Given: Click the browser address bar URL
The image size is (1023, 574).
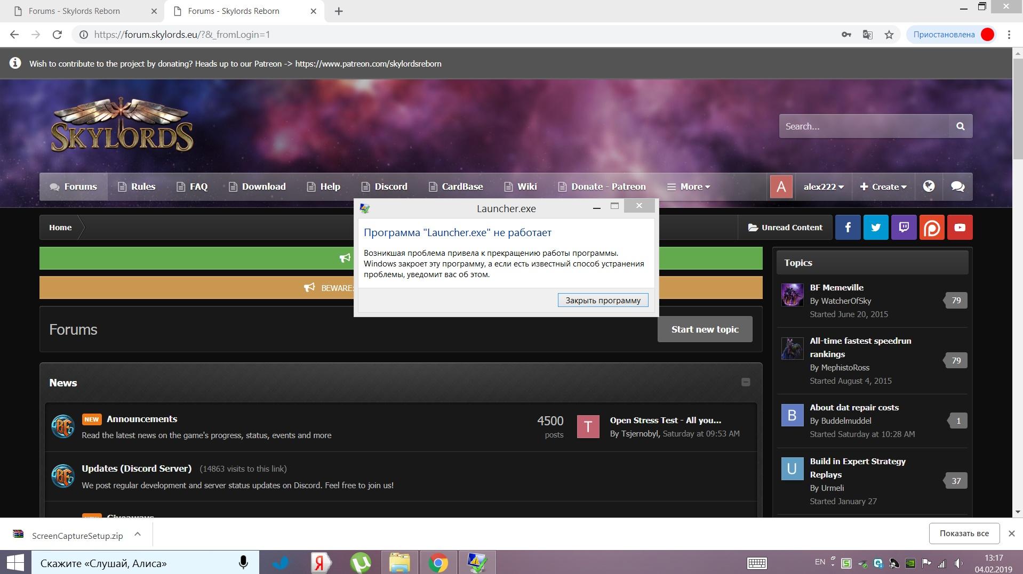Looking at the screenshot, I should coord(182,35).
